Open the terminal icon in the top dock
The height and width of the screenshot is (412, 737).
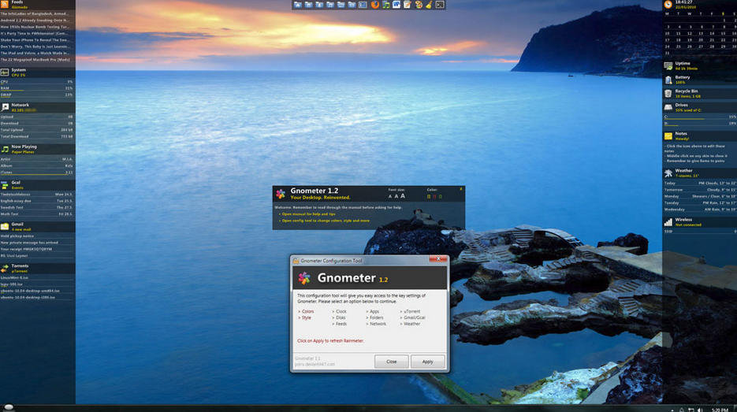(x=440, y=5)
